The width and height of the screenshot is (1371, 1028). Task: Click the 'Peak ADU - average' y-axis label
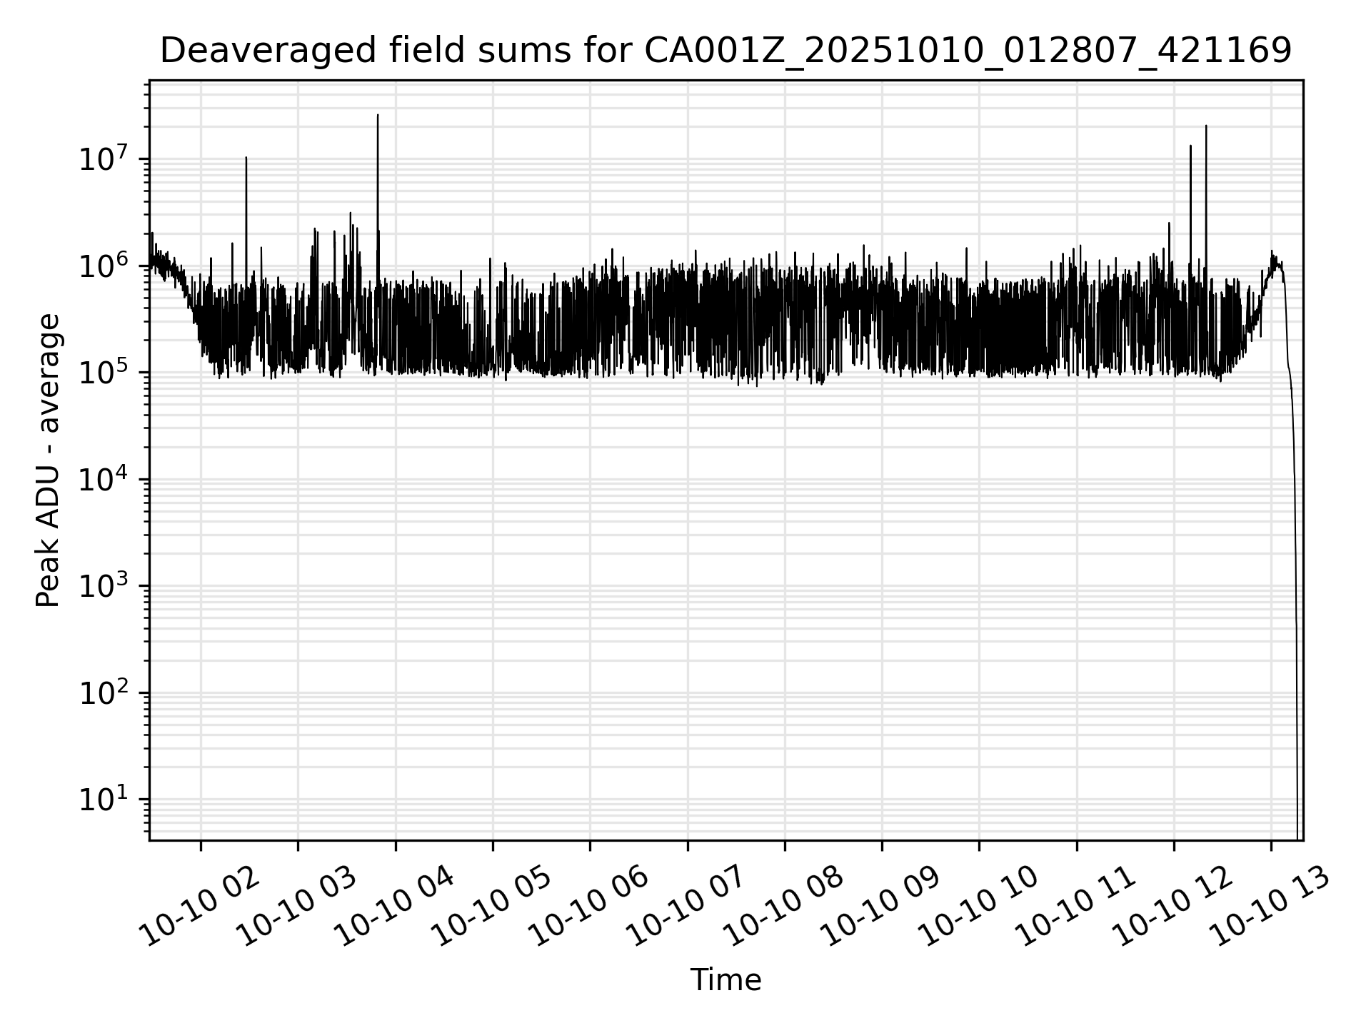pyautogui.click(x=49, y=460)
